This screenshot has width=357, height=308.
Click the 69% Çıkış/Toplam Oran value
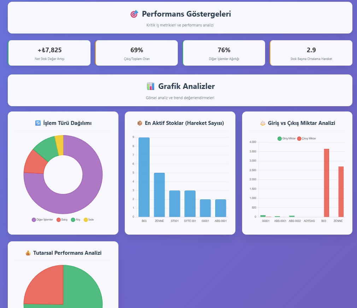(x=136, y=50)
